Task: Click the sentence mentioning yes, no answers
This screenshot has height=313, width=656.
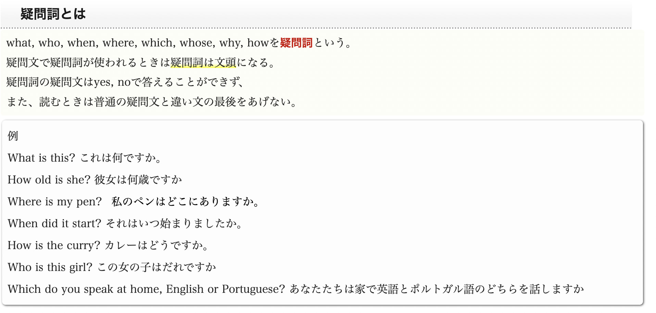Action: tap(125, 82)
